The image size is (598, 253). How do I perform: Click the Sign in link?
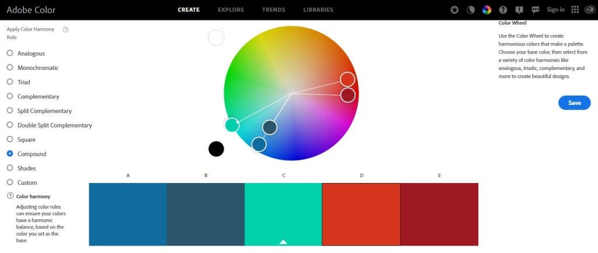click(555, 10)
